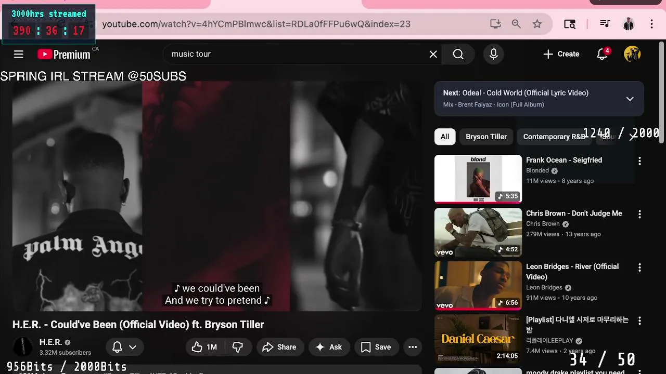This screenshot has width=666, height=374.
Task: Expand the Next up playlist panel chevron
Action: (x=630, y=99)
